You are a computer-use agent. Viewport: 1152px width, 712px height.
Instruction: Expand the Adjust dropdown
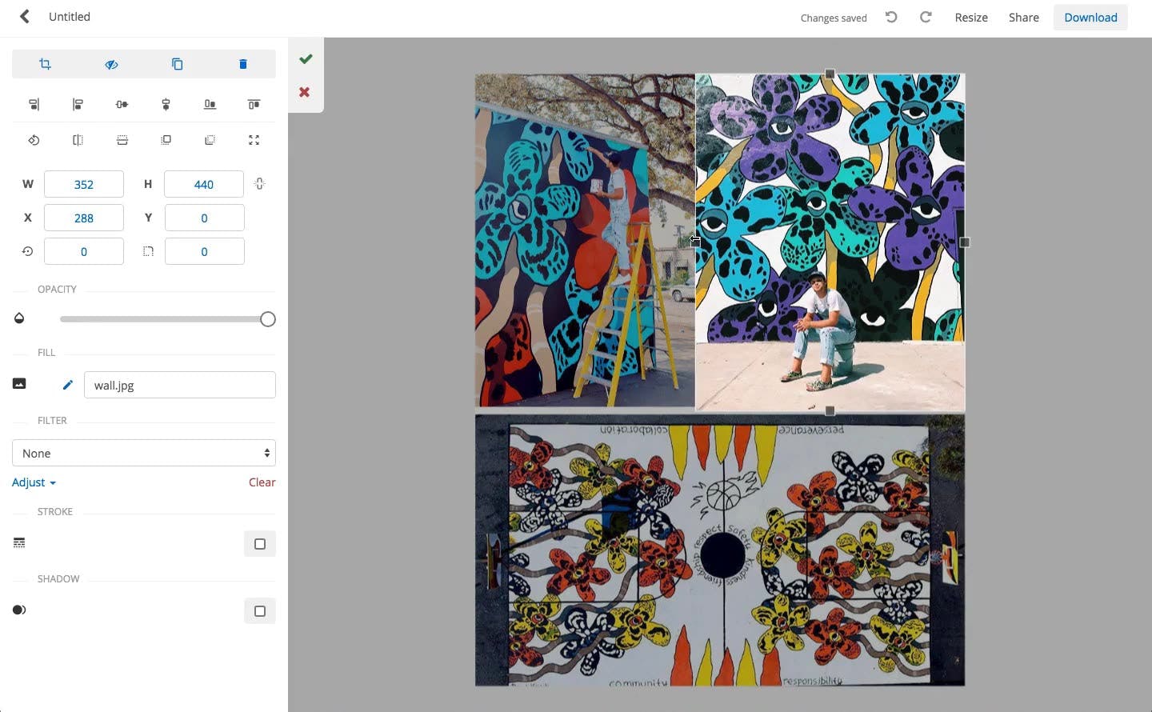pos(34,482)
